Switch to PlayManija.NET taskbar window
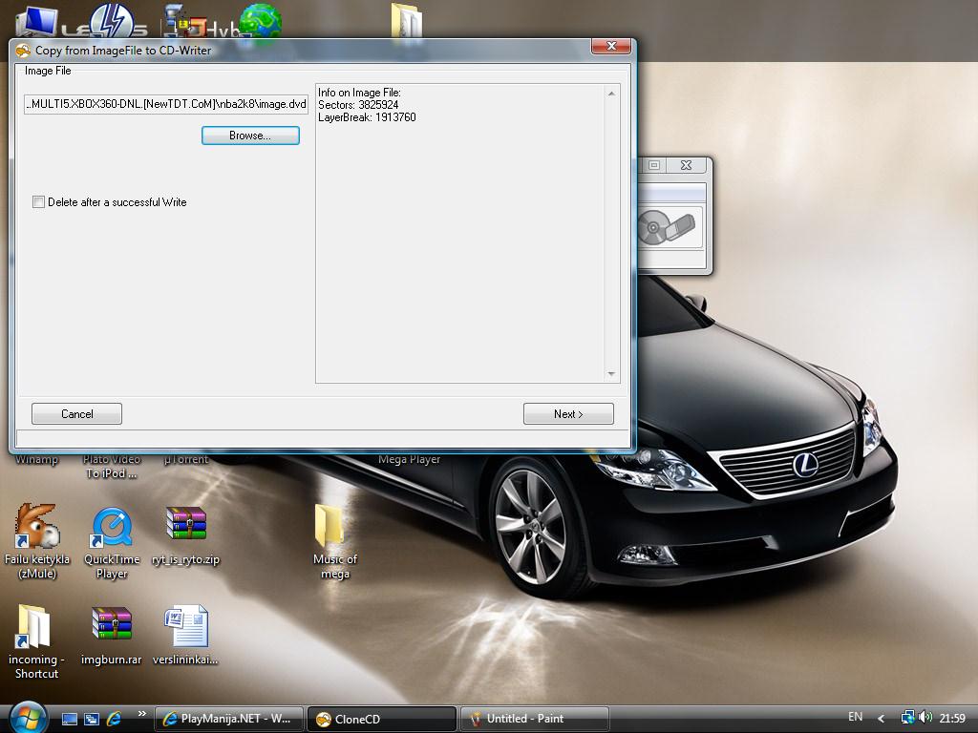This screenshot has height=733, width=978. 228,719
